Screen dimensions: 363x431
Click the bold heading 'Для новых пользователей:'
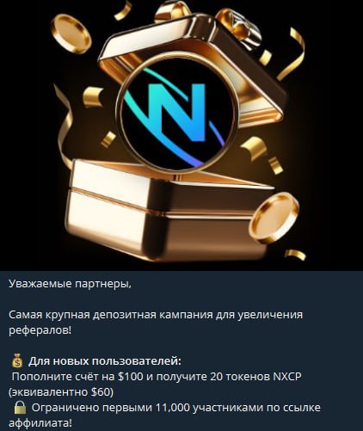click(105, 361)
